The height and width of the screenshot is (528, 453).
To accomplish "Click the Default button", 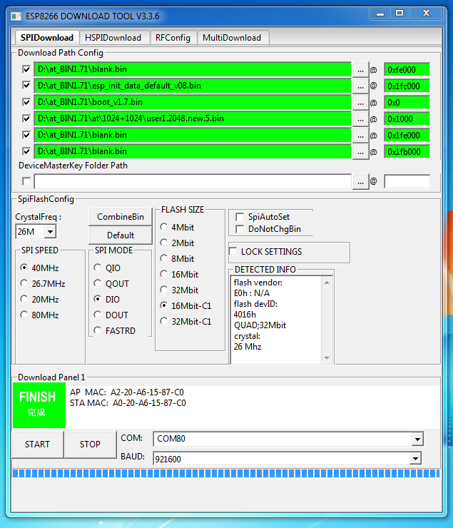I will (x=121, y=235).
